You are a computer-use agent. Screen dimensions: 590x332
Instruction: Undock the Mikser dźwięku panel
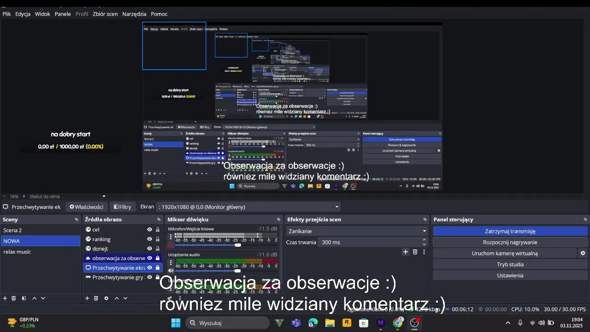coord(278,219)
